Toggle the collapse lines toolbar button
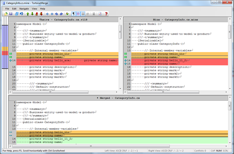This screenshot has height=154, width=234. (87, 14)
